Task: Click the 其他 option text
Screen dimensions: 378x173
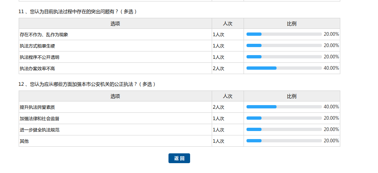Action: pyautogui.click(x=24, y=141)
